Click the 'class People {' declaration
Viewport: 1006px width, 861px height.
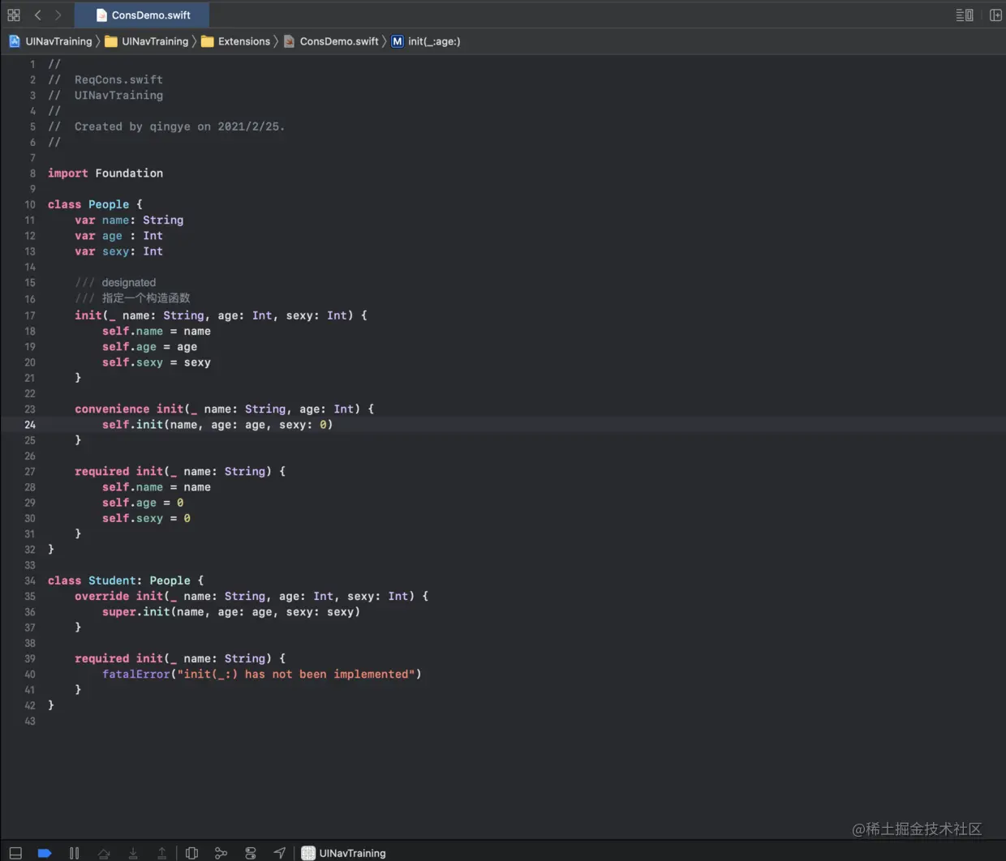coord(95,204)
